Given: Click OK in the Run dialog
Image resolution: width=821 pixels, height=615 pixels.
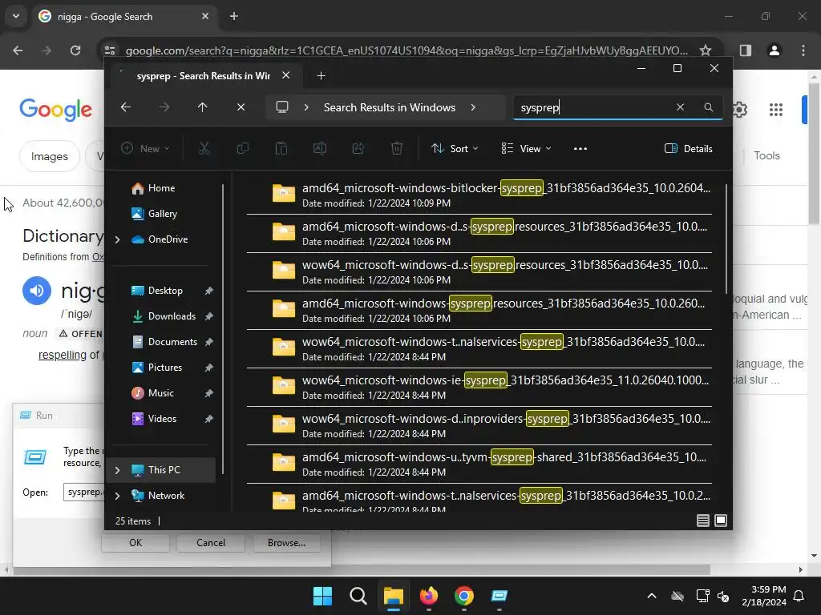Looking at the screenshot, I should coord(135,543).
